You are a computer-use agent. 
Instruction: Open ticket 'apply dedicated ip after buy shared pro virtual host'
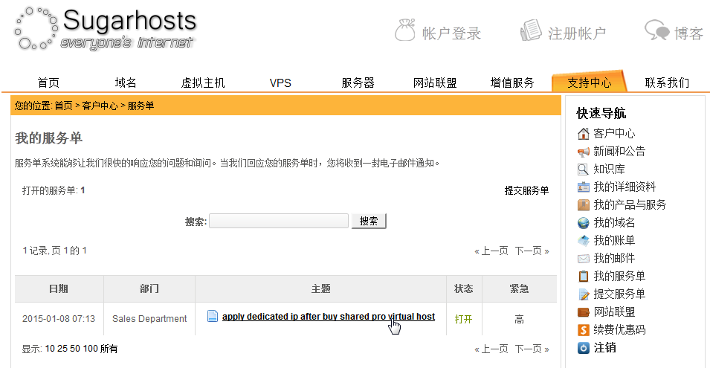329,317
